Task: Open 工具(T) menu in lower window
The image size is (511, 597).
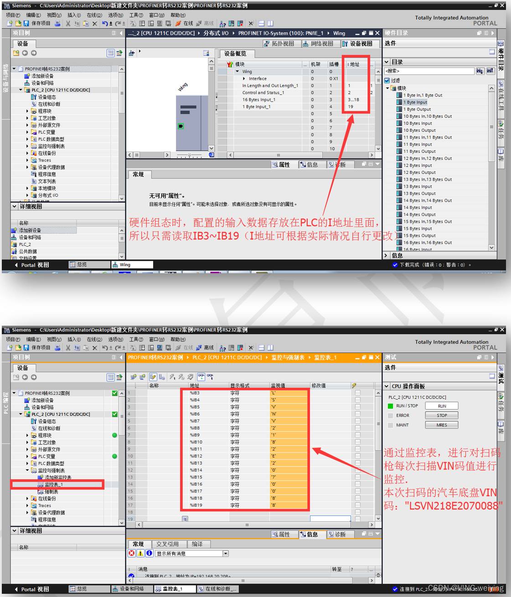Action: [136, 339]
